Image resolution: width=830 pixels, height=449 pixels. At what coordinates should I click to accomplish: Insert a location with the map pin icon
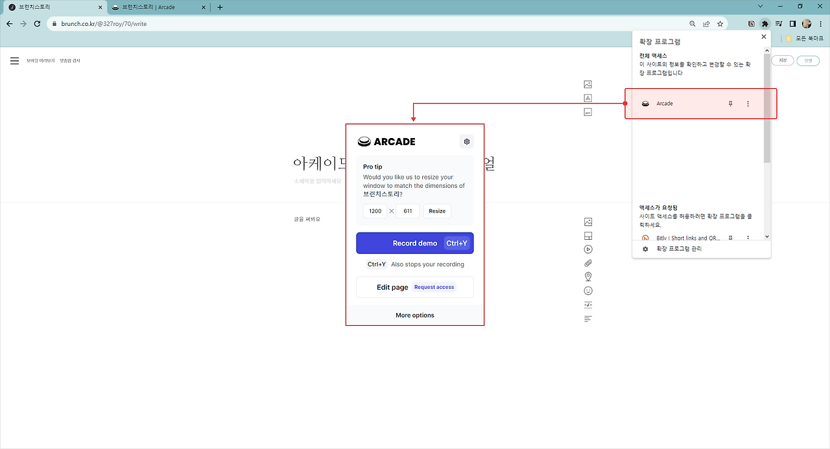(588, 277)
